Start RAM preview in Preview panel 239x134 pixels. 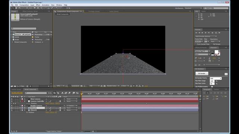(x=220, y=33)
